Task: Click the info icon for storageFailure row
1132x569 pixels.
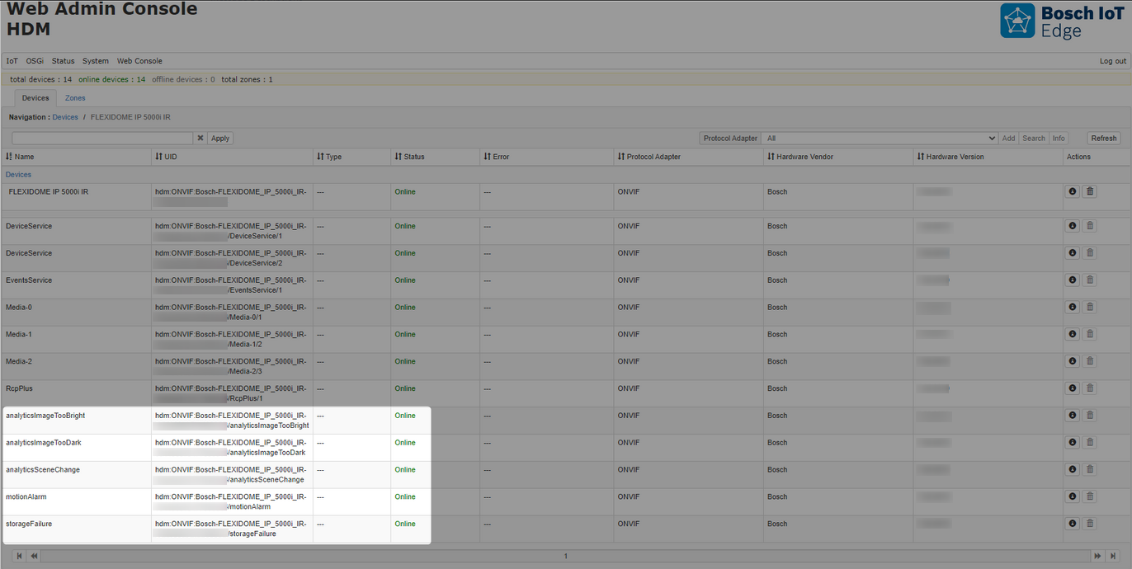Action: pos(1072,523)
